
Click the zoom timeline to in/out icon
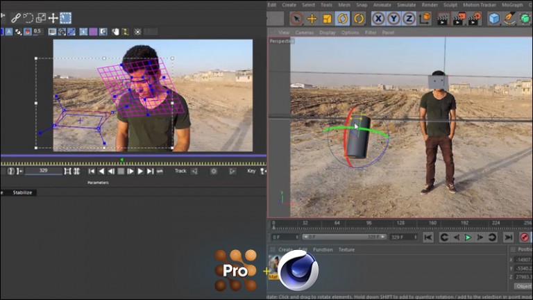pos(67,171)
